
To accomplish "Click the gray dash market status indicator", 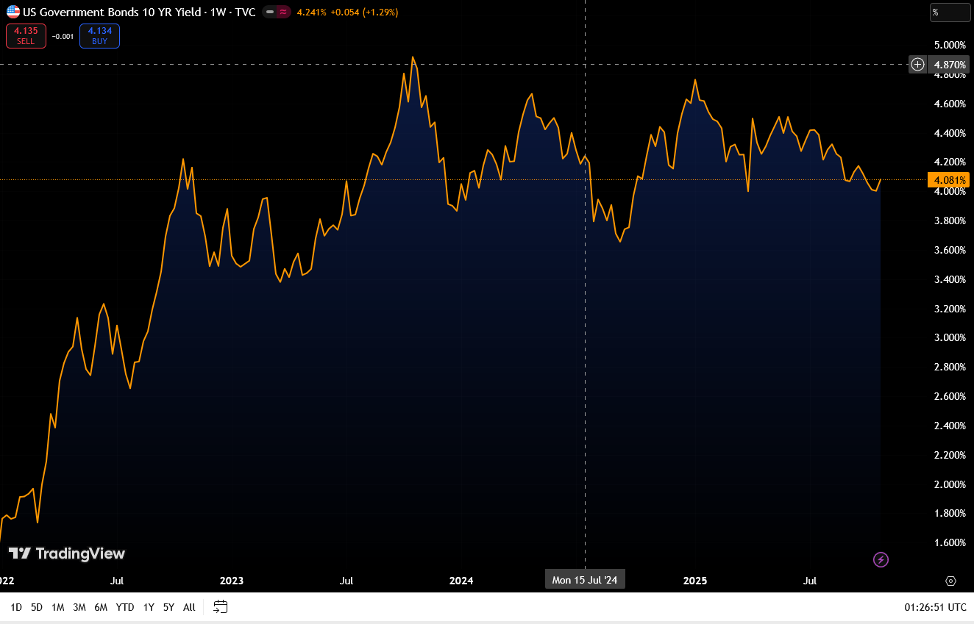I will pos(270,12).
